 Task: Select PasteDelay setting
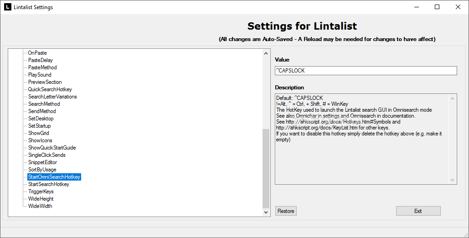coord(41,60)
